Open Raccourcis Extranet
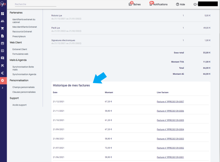The height and width of the screenshot is (162, 220). tap(22, 32)
